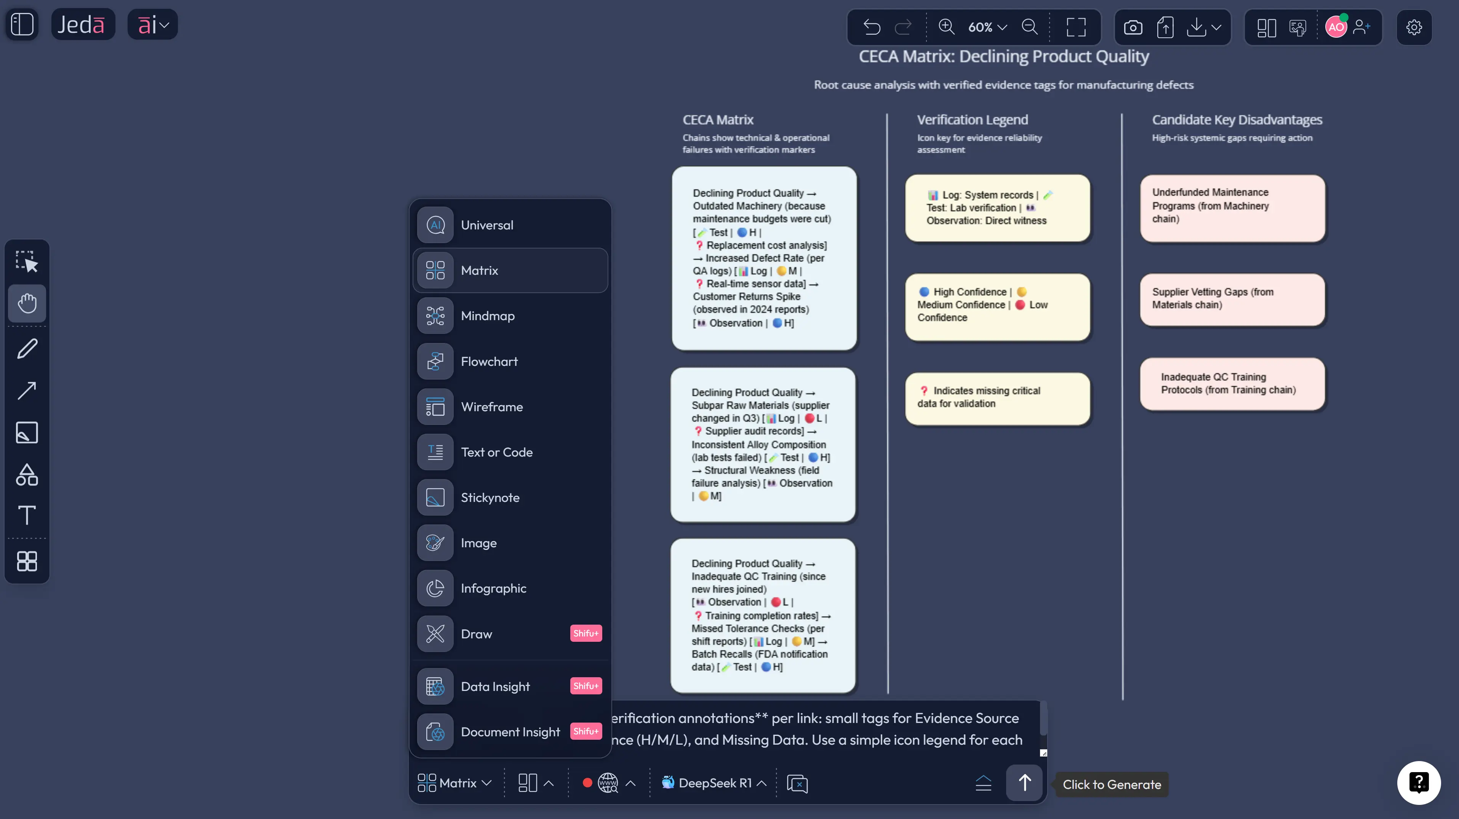Select Mindmap from the generation menu
This screenshot has height=819, width=1459.
488,316
